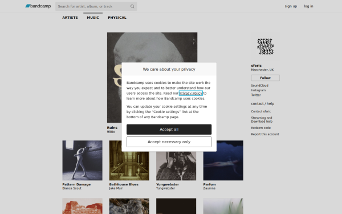Open the grey rocky texture album thumbnail
The image size is (342, 214).
(129, 206)
